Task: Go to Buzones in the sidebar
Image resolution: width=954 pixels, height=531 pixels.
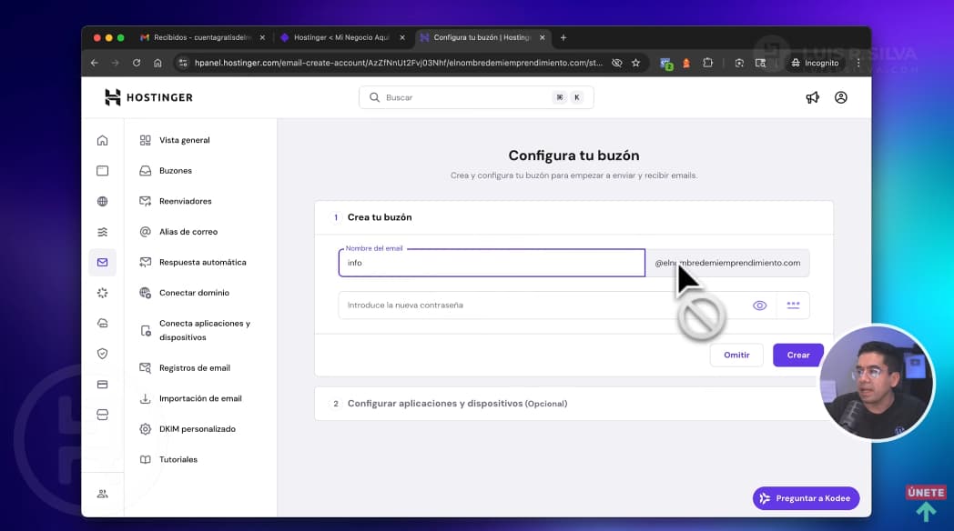Action: point(176,171)
